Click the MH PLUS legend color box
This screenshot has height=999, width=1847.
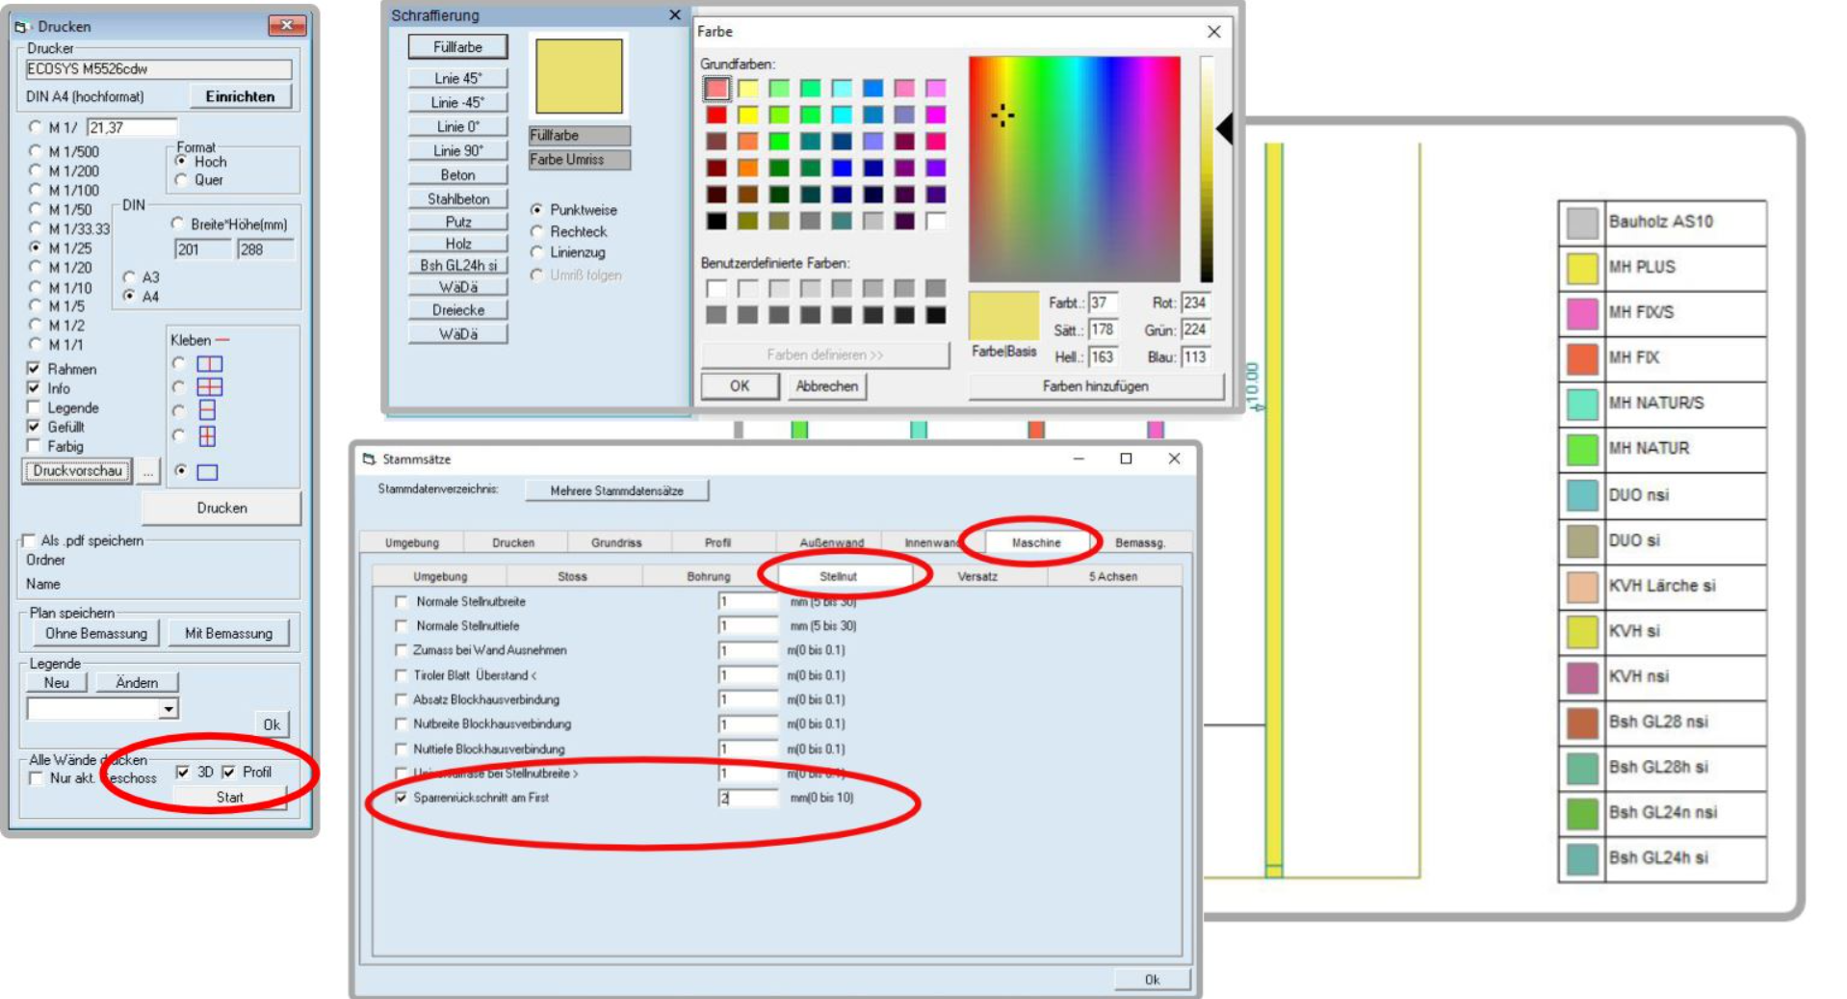pos(1582,268)
